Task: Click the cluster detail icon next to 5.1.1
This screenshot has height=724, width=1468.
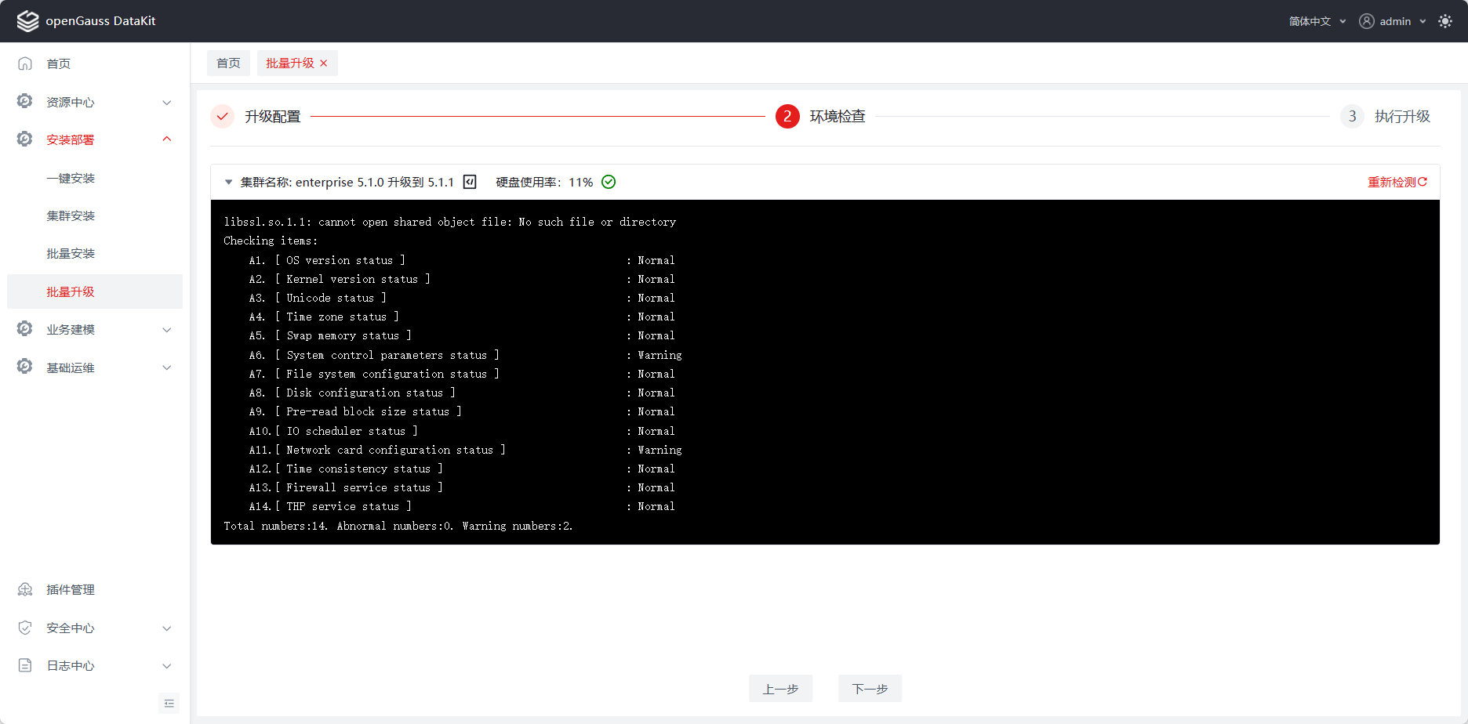Action: (x=470, y=182)
